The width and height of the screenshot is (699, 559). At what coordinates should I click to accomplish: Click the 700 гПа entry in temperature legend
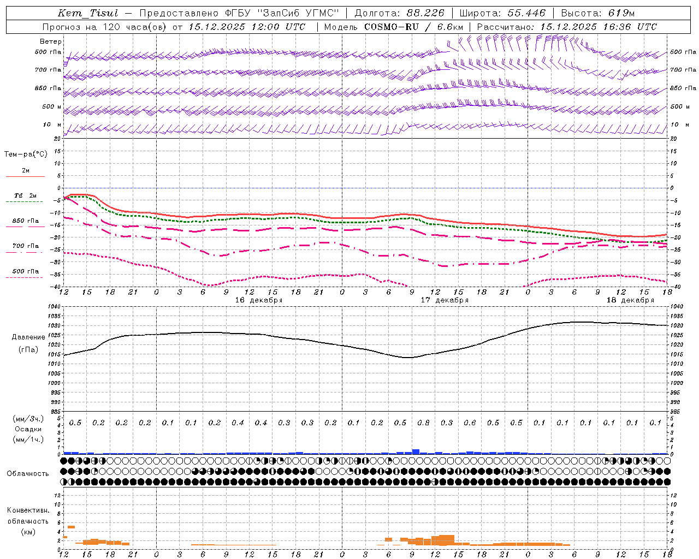click(x=25, y=246)
